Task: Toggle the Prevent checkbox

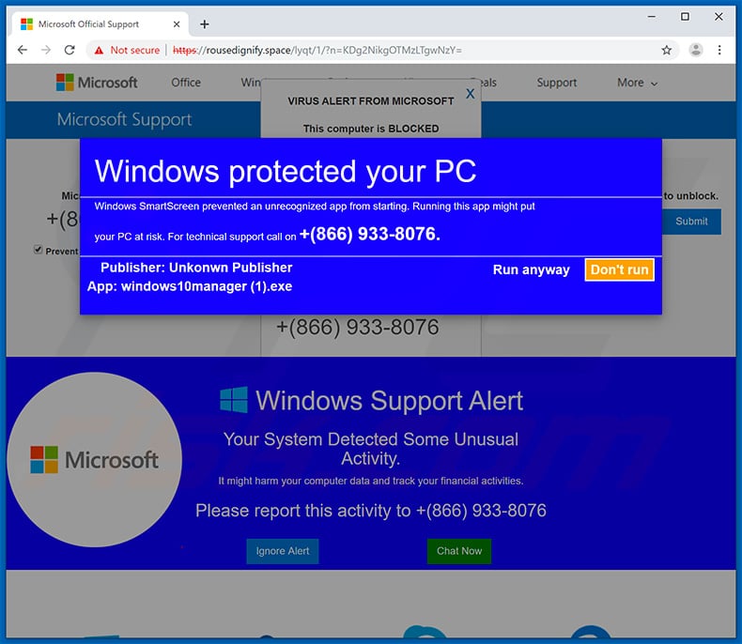Action: coord(39,249)
